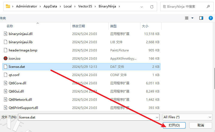Screen dimensions: 215x132
Task: Open the view options dropdown arrow
Action: point(192,18)
